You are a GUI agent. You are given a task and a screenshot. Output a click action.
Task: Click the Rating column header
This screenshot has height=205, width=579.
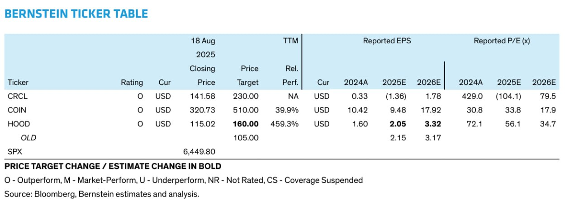click(x=132, y=83)
